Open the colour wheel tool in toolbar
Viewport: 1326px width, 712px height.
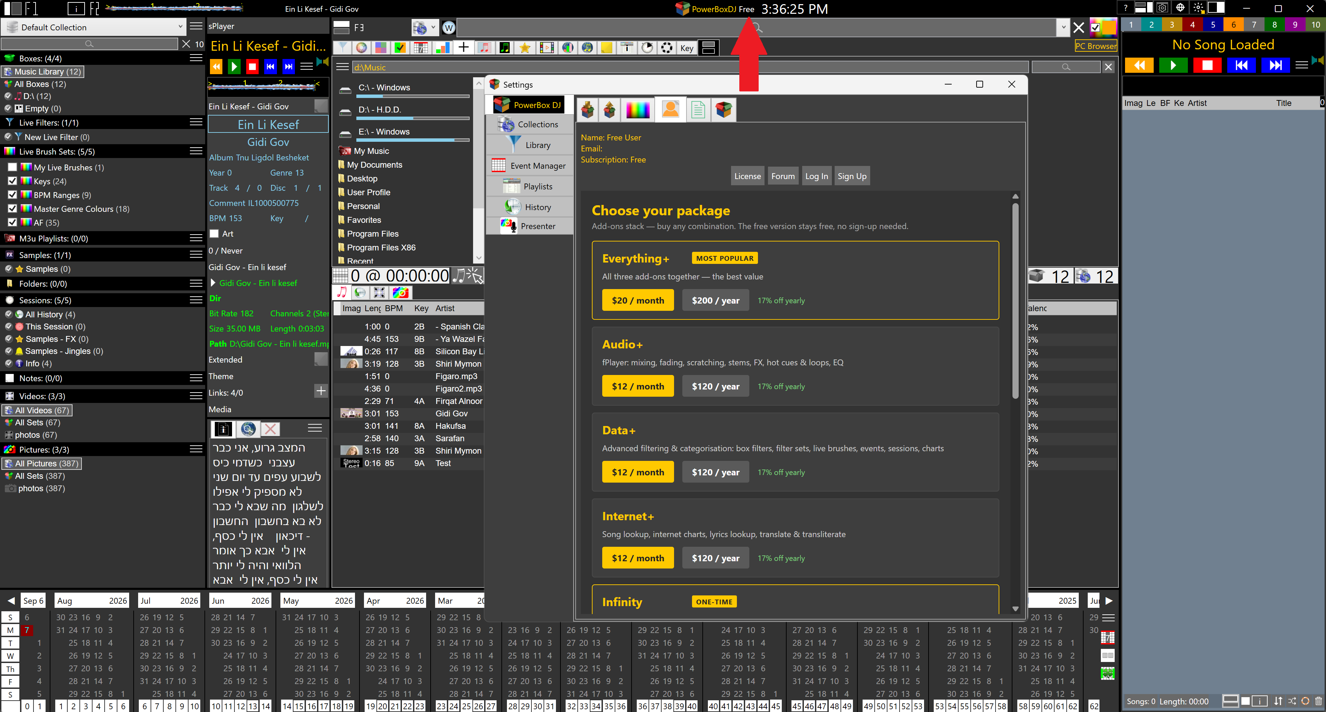[x=361, y=48]
